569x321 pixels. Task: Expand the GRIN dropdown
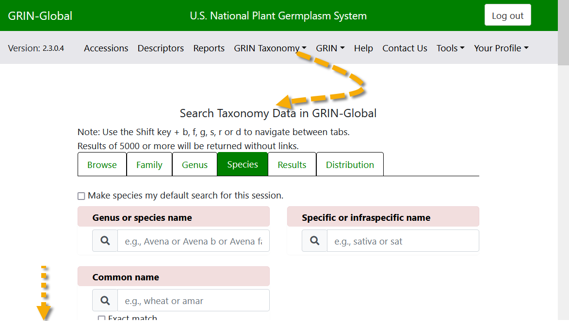pos(330,48)
